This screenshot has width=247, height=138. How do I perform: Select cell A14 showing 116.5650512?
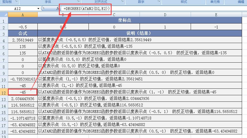[x=23, y=105]
